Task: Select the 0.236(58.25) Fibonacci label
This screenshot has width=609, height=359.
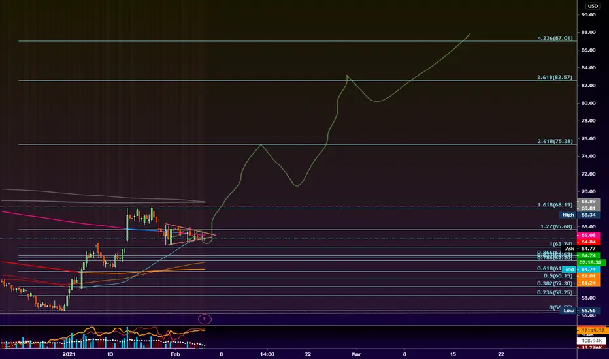Action: click(555, 292)
